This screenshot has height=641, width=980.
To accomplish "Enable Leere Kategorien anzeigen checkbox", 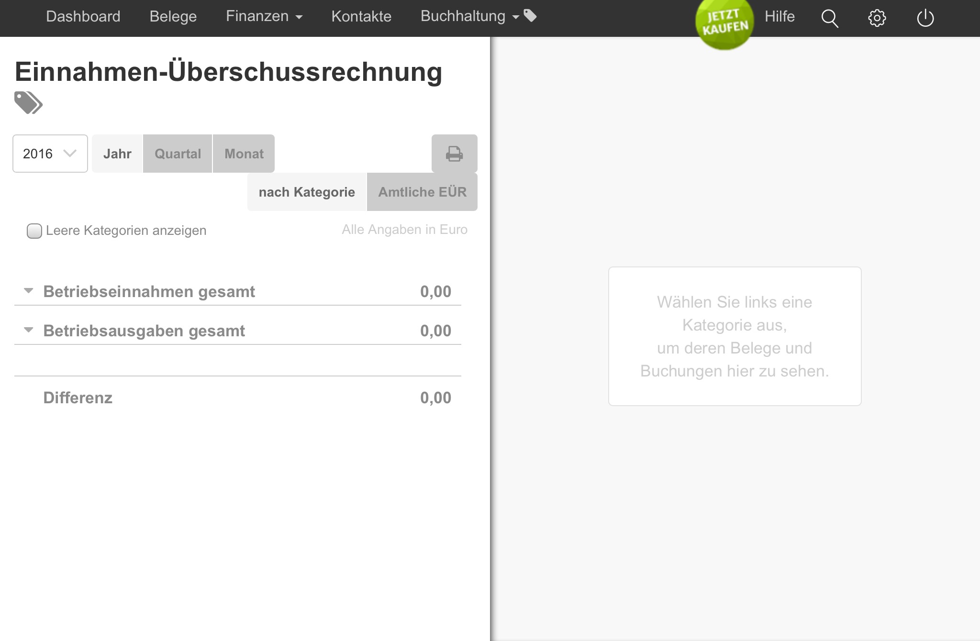I will (x=34, y=231).
